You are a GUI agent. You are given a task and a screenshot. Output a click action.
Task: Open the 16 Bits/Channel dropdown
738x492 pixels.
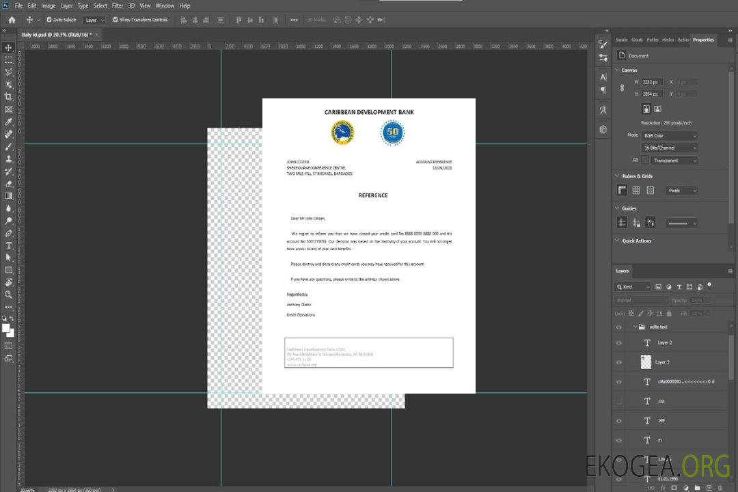click(x=670, y=148)
